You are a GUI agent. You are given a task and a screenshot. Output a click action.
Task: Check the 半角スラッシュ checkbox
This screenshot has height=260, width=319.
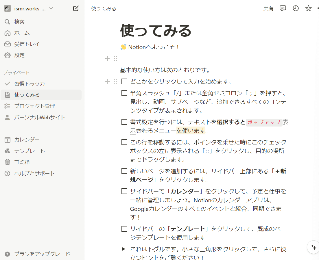(124, 93)
